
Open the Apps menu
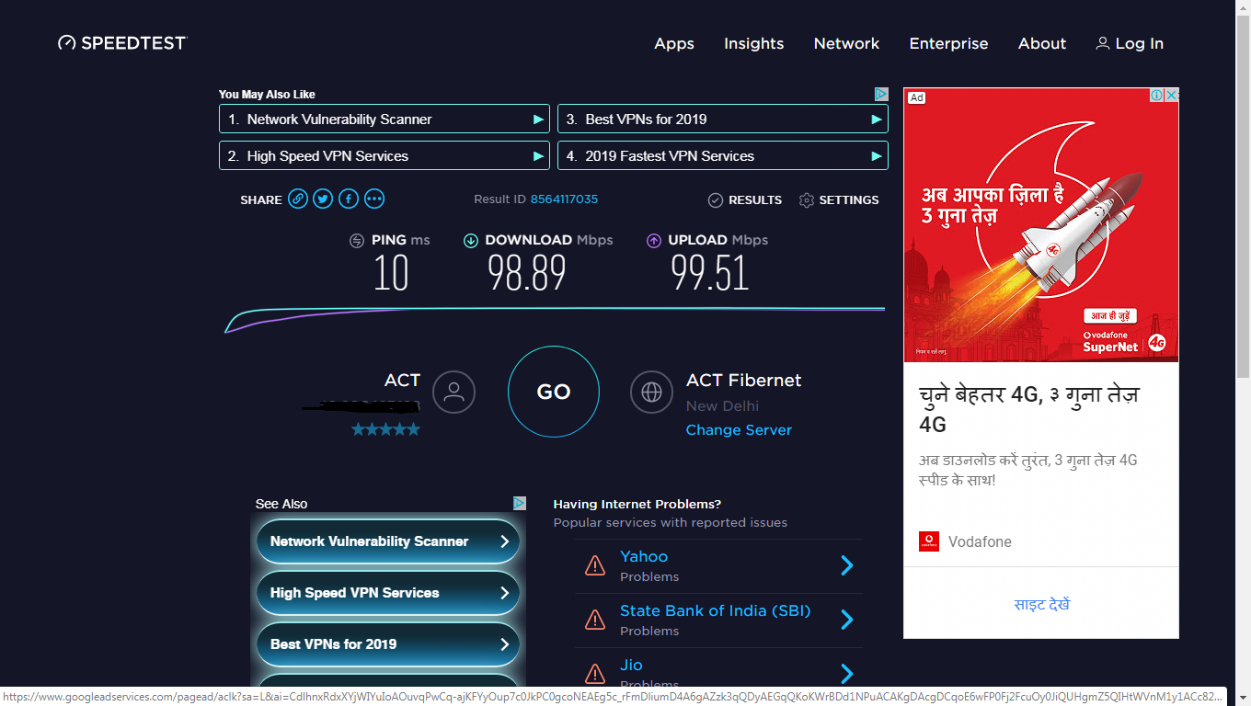point(674,44)
